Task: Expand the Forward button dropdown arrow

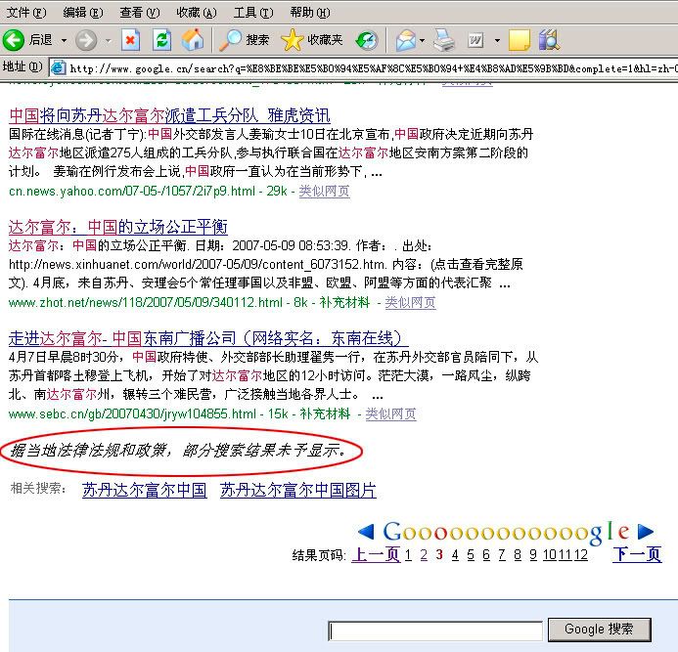Action: [x=107, y=40]
